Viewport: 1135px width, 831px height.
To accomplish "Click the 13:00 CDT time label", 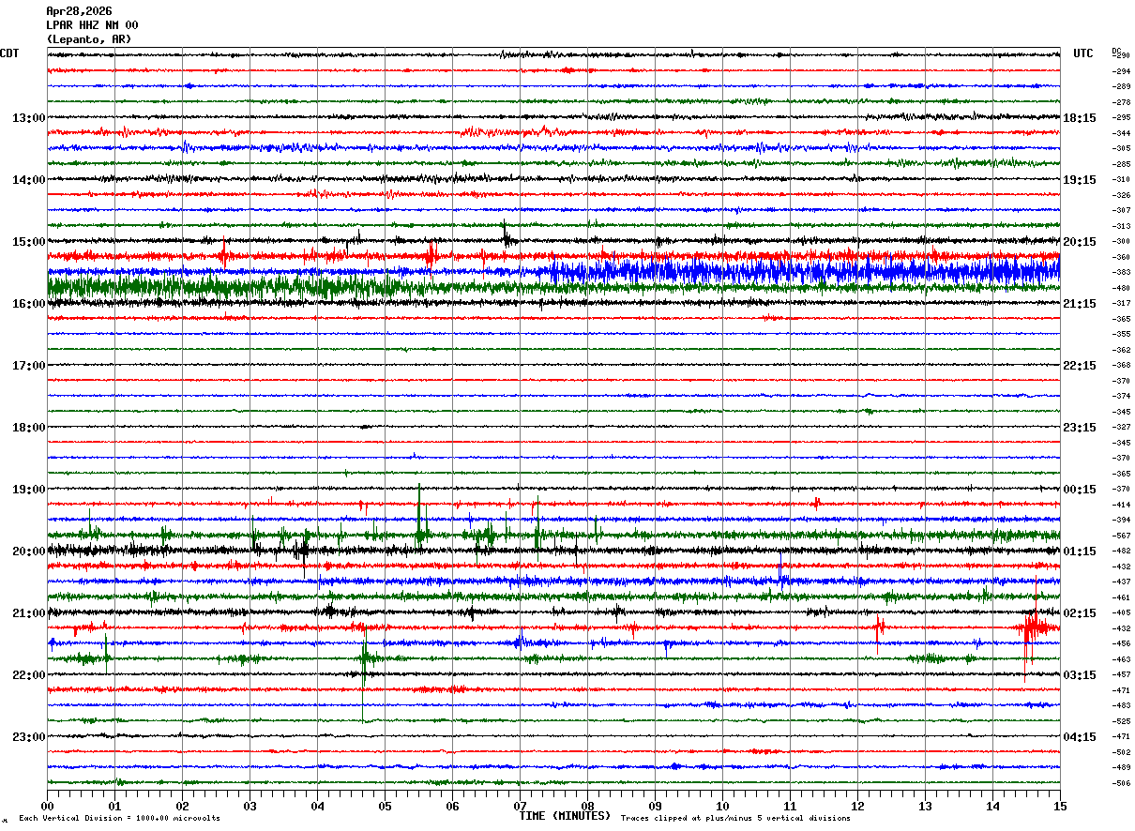I will tap(28, 118).
